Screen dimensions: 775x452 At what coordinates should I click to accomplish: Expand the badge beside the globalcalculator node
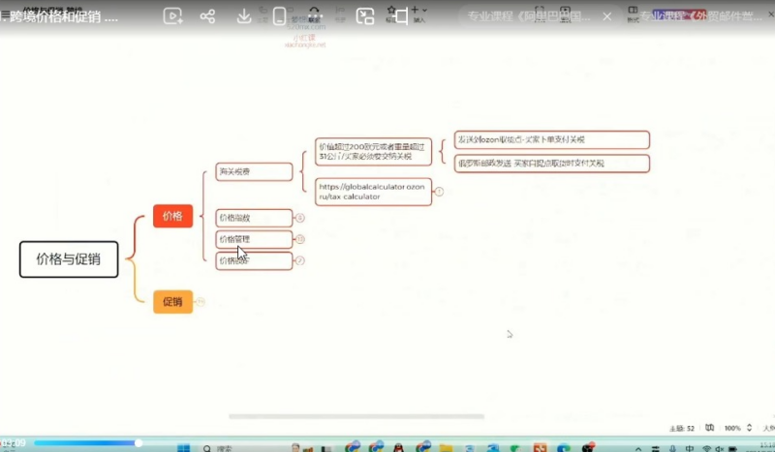(439, 192)
